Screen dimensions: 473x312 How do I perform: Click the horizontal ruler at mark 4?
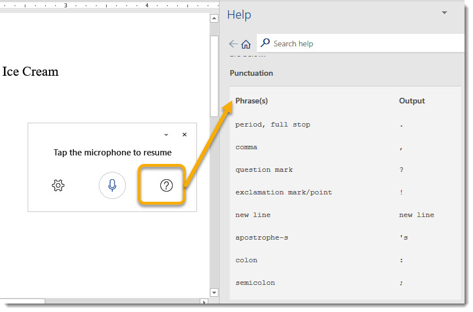tap(147, 6)
